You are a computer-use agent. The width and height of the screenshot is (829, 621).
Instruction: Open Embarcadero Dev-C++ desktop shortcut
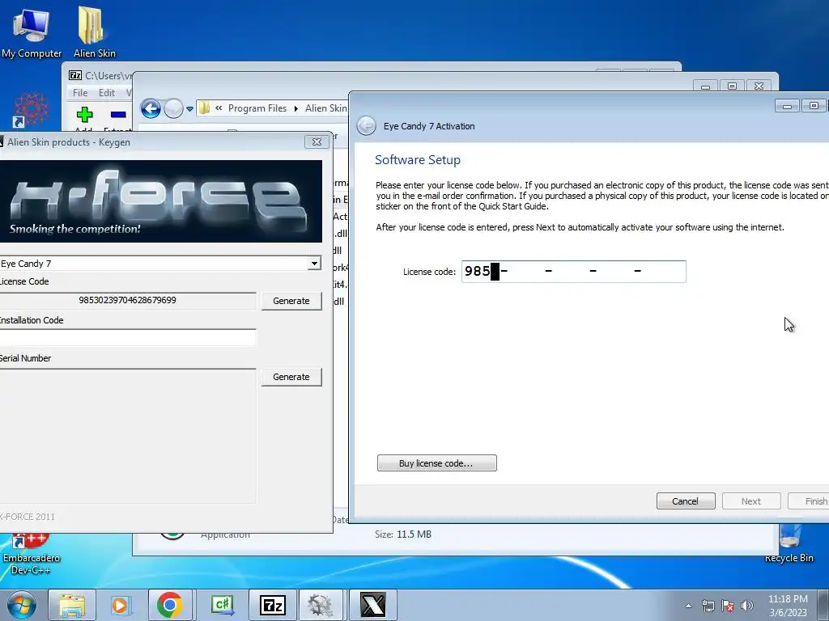pyautogui.click(x=31, y=555)
